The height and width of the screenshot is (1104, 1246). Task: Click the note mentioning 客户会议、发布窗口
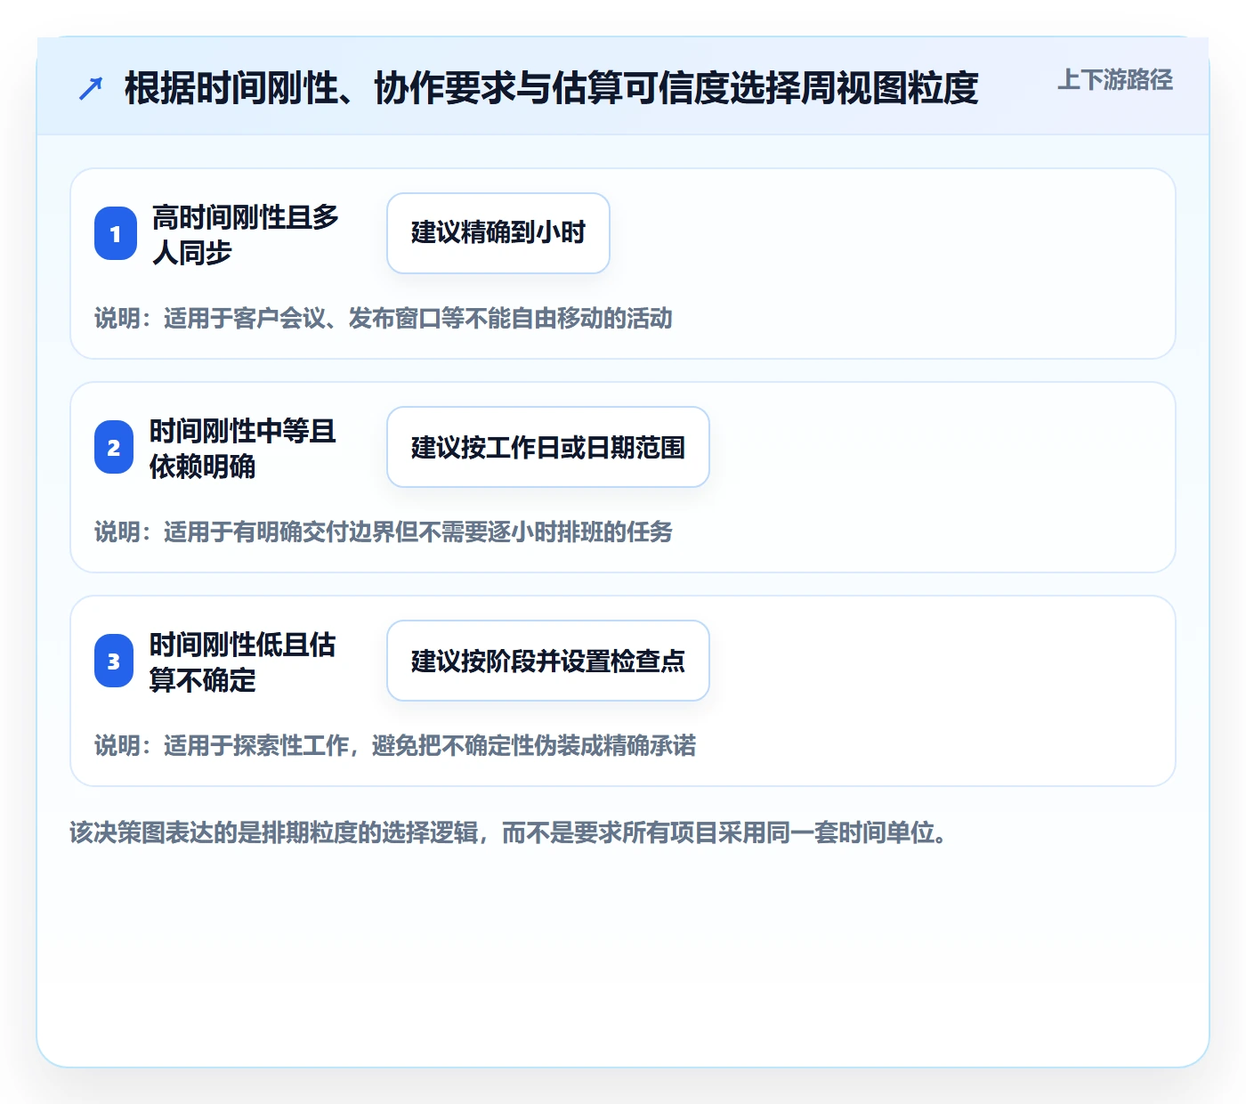click(384, 319)
